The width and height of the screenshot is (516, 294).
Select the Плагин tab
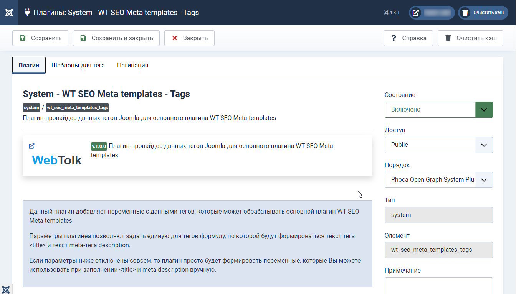[29, 65]
